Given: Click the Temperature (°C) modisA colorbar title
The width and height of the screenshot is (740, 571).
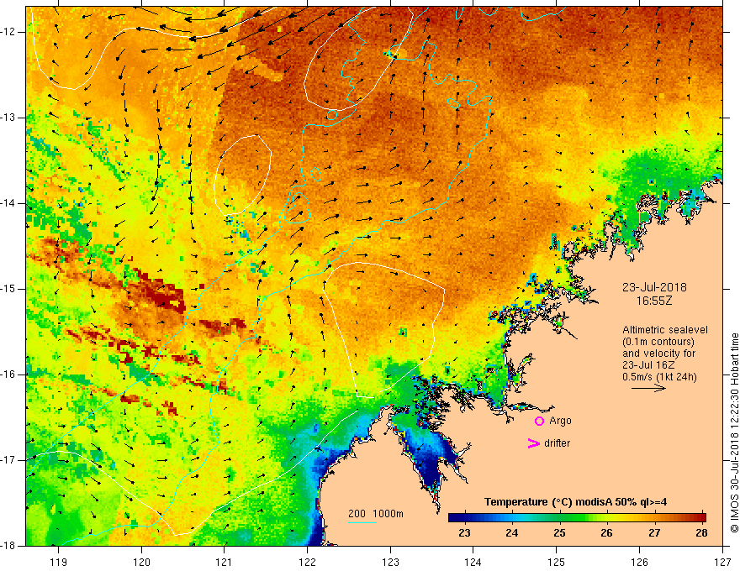Looking at the screenshot, I should pos(575,502).
